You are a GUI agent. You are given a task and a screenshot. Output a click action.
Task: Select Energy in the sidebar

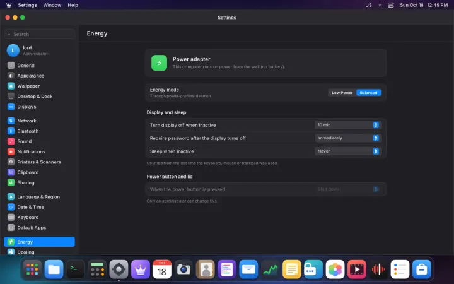(x=39, y=242)
